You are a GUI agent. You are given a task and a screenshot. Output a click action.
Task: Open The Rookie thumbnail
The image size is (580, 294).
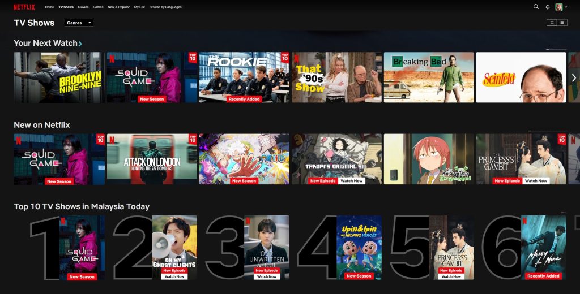click(x=244, y=77)
